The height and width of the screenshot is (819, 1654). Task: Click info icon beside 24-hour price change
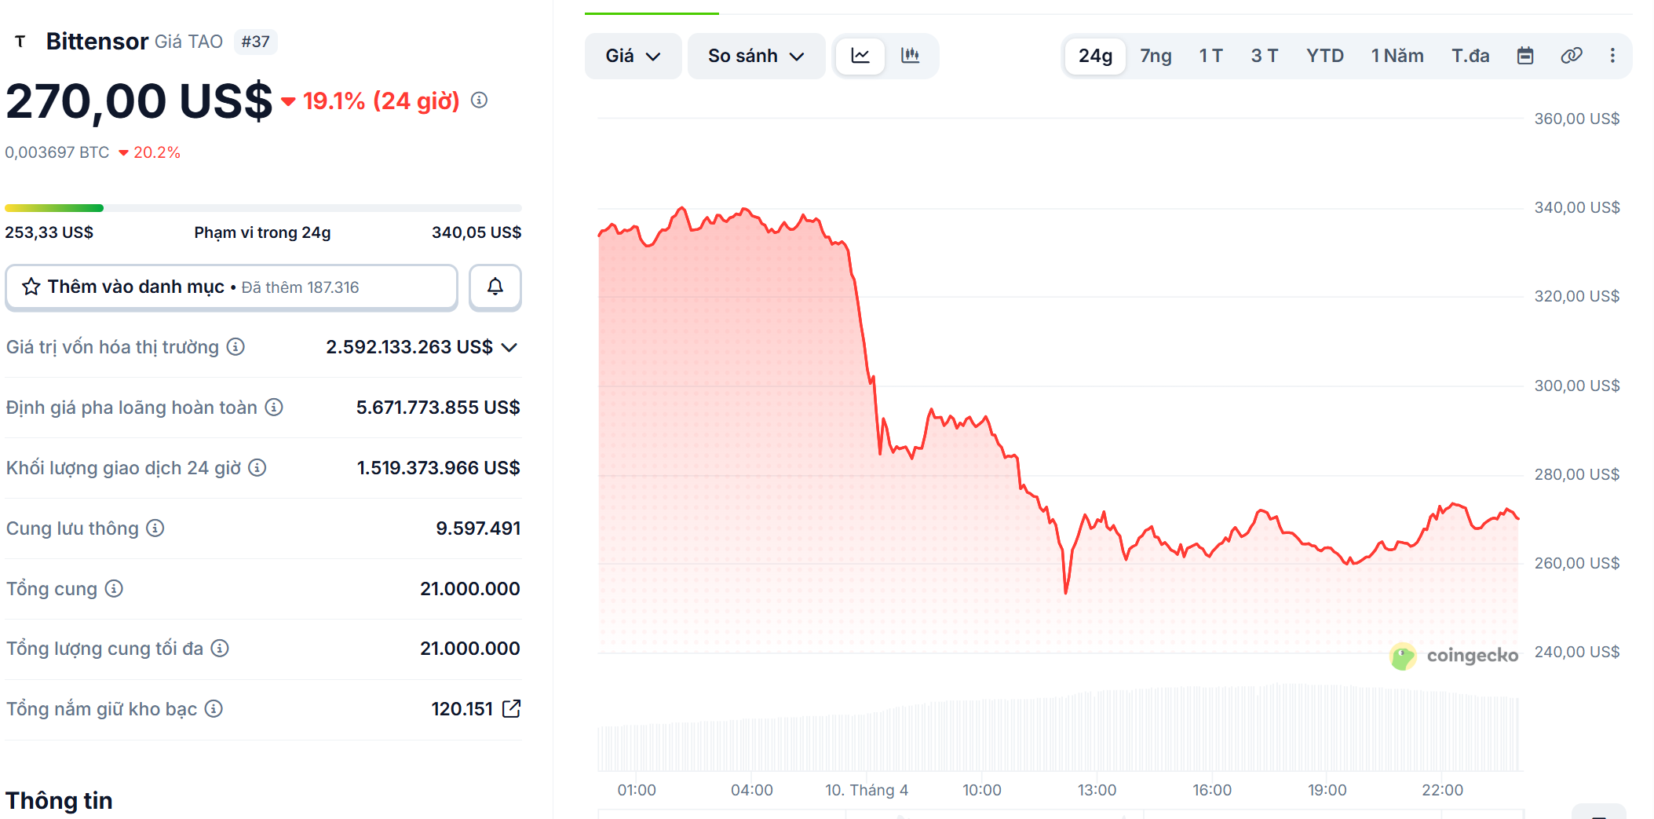coord(479,101)
